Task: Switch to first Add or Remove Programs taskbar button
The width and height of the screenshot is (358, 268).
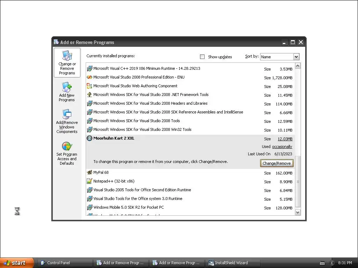Action: pos(121,263)
